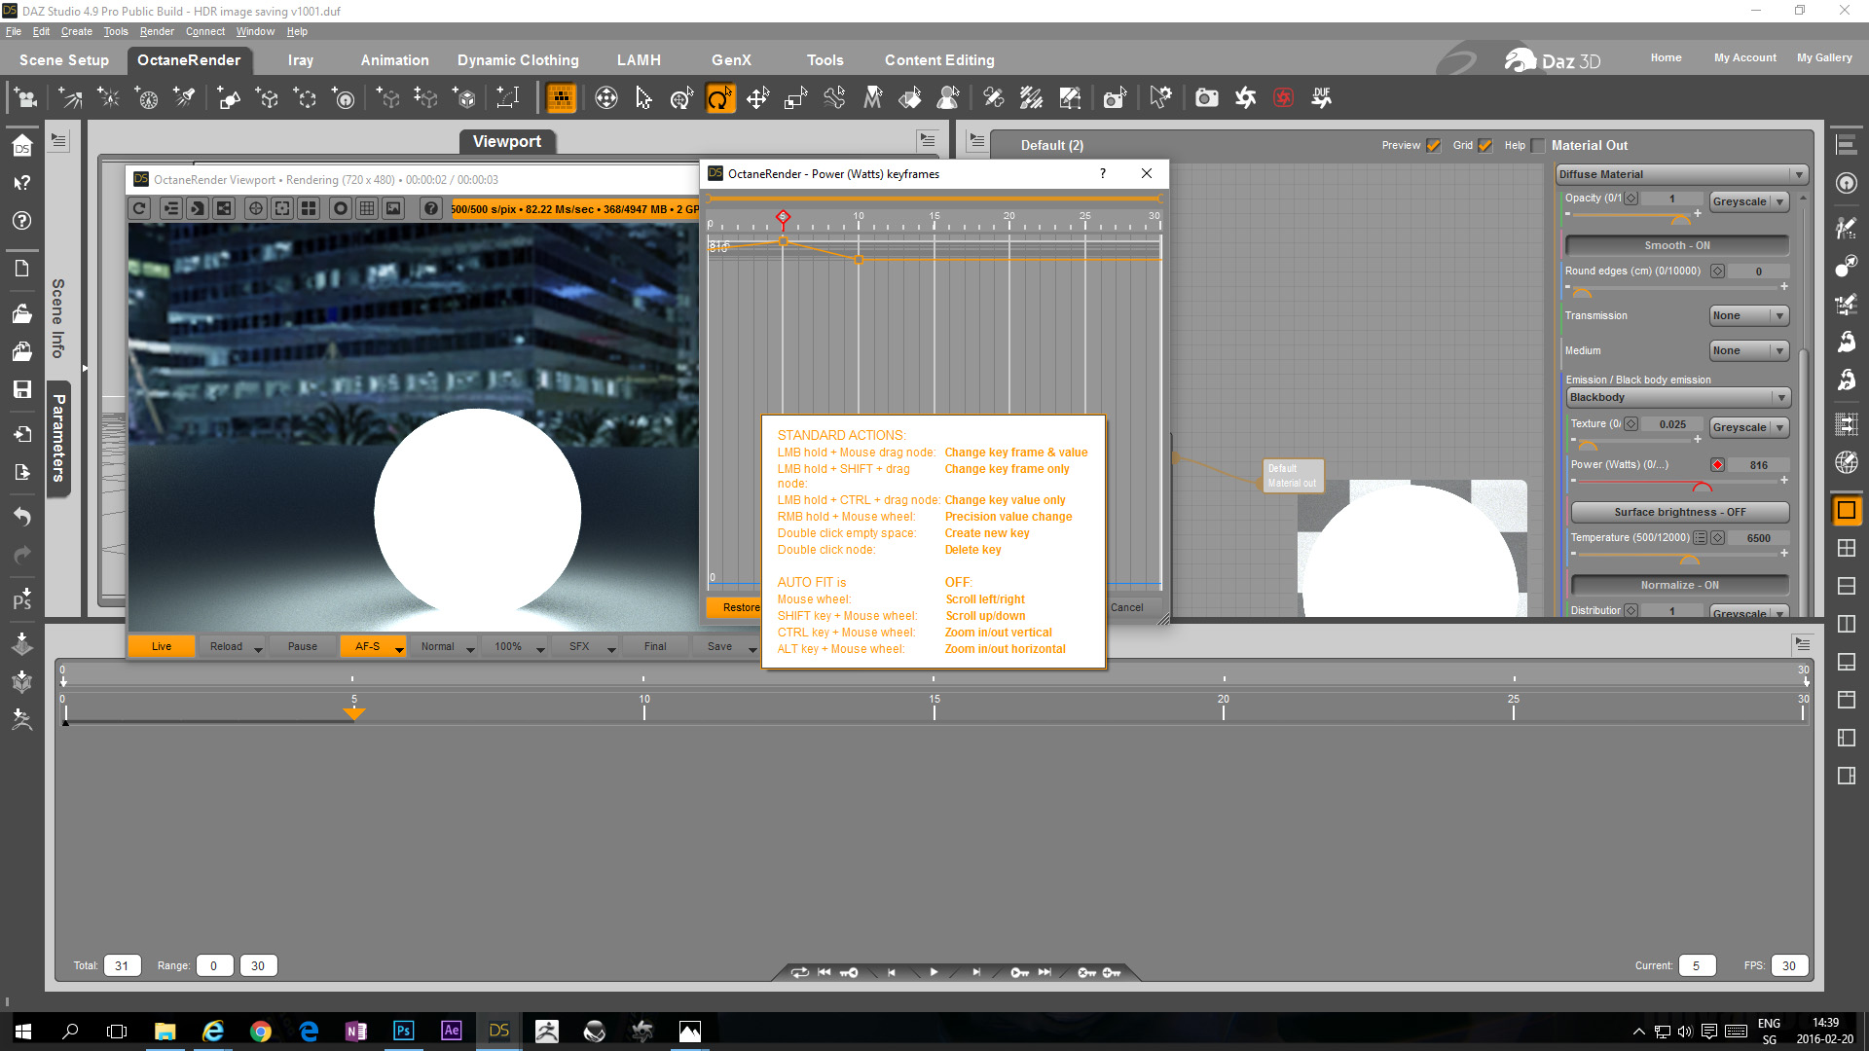The height and width of the screenshot is (1051, 1869).
Task: Click the Save Scene floppy icon
Action: click(x=21, y=389)
